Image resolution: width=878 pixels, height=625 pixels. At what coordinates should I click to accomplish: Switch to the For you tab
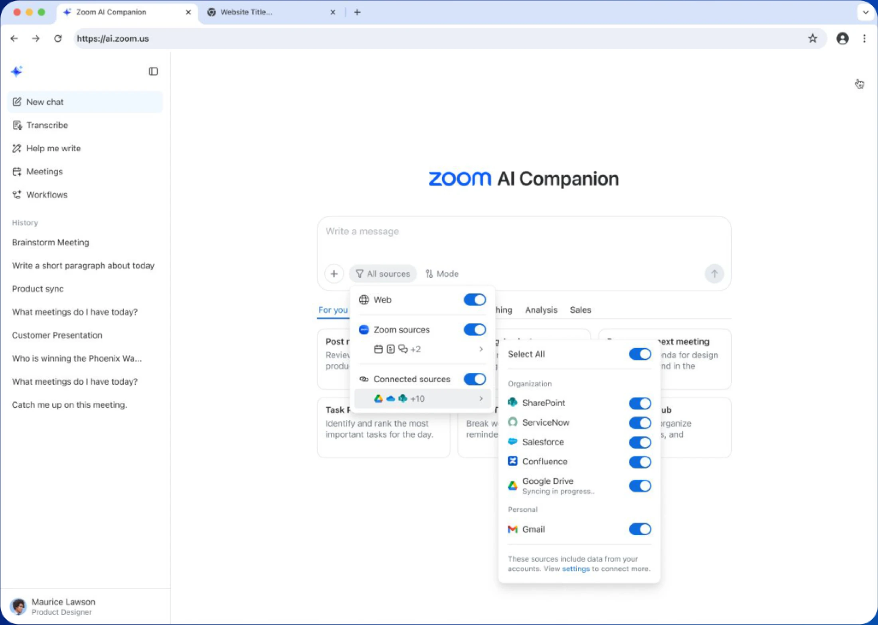click(x=333, y=310)
